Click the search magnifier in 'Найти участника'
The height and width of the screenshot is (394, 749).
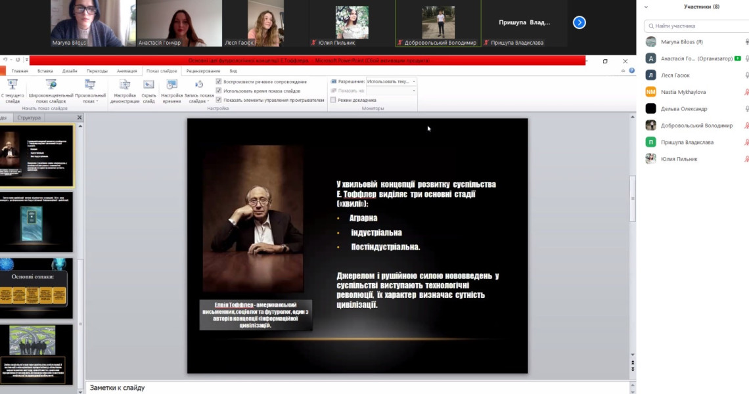(651, 26)
